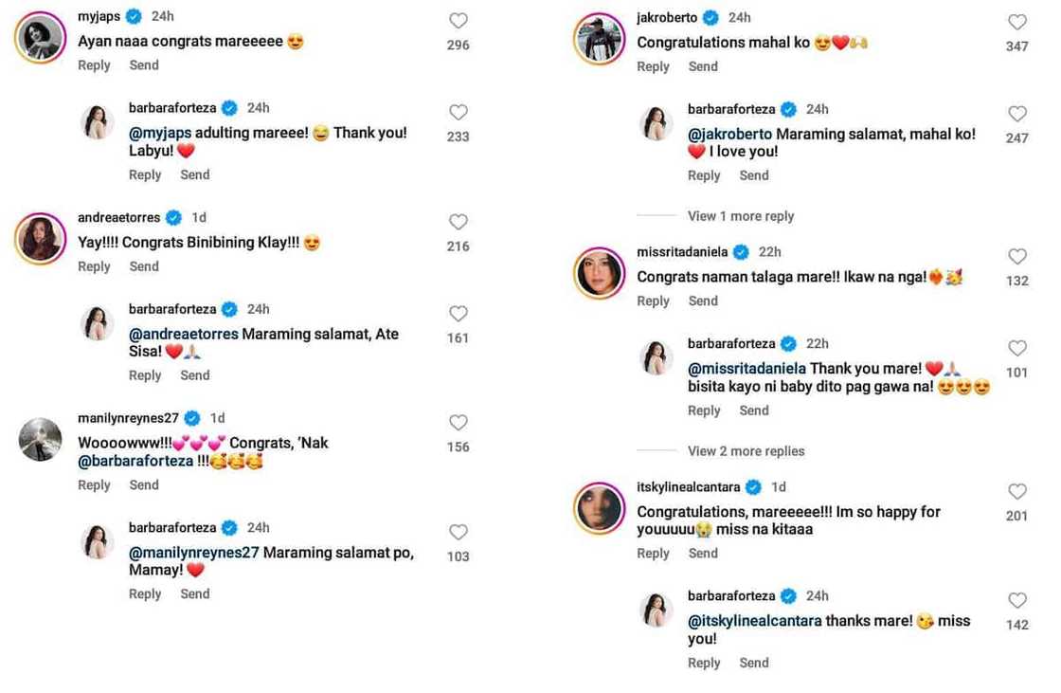The height and width of the screenshot is (693, 1061).
Task: Like jakroberto's comment with the heart icon
Action: point(1017,23)
